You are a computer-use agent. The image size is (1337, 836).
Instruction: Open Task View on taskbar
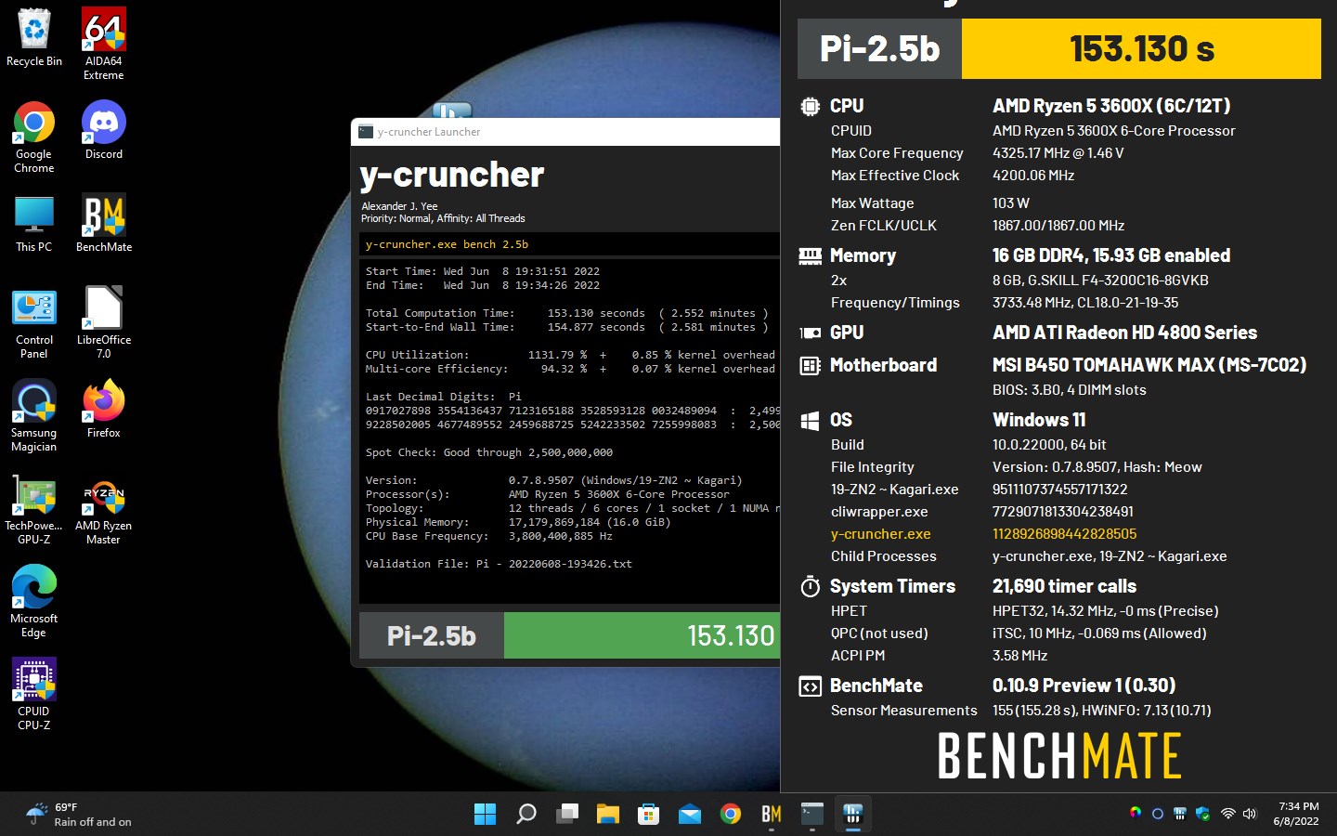566,815
